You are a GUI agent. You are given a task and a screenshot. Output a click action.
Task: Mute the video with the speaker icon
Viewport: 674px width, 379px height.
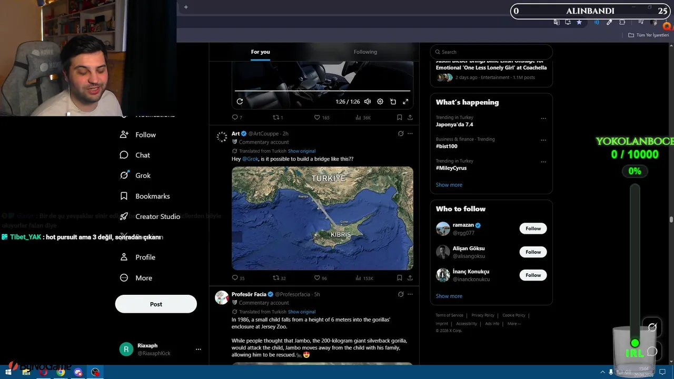(x=368, y=102)
